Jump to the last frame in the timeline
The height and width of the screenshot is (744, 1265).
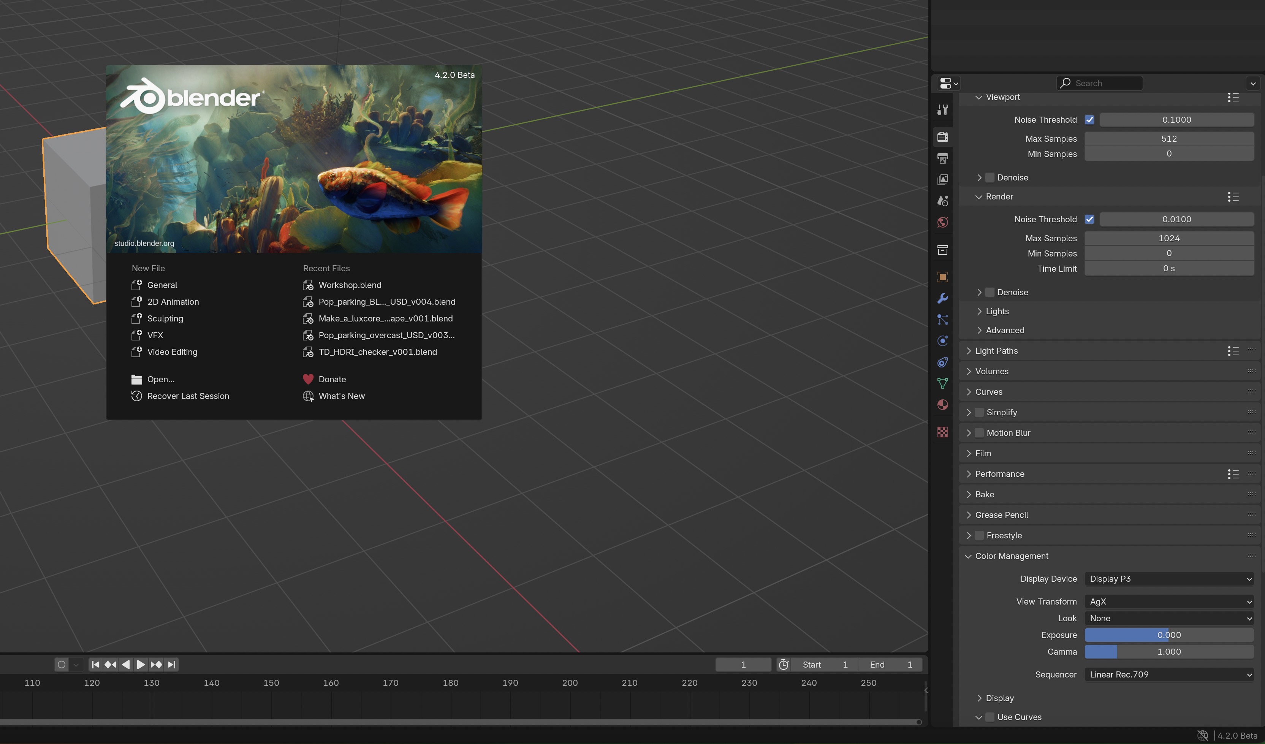click(x=172, y=664)
